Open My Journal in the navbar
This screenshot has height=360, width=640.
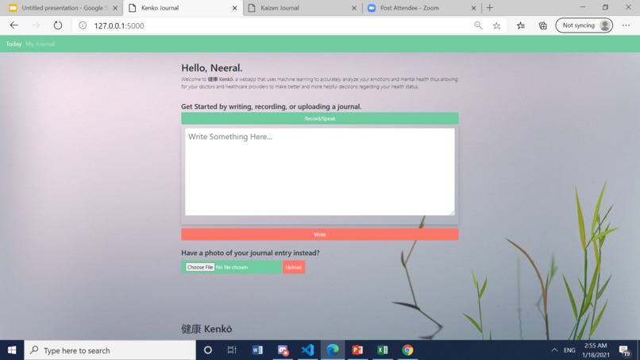[40, 44]
